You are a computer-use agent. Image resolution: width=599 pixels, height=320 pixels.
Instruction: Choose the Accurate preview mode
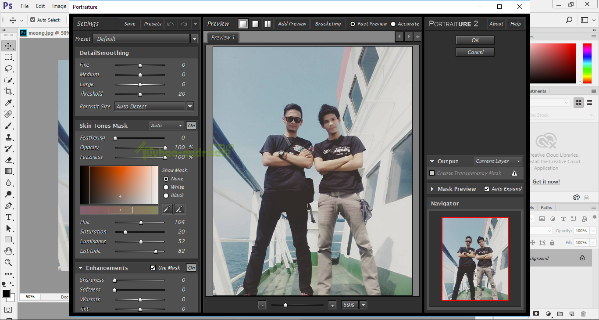pos(393,24)
